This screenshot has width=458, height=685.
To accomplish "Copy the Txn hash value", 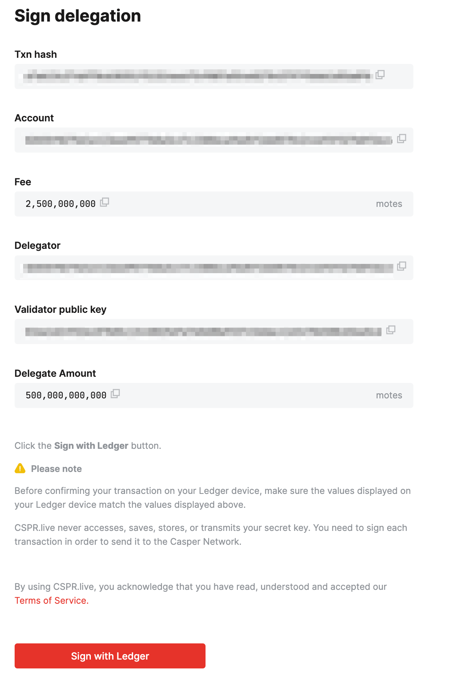I will [x=380, y=74].
